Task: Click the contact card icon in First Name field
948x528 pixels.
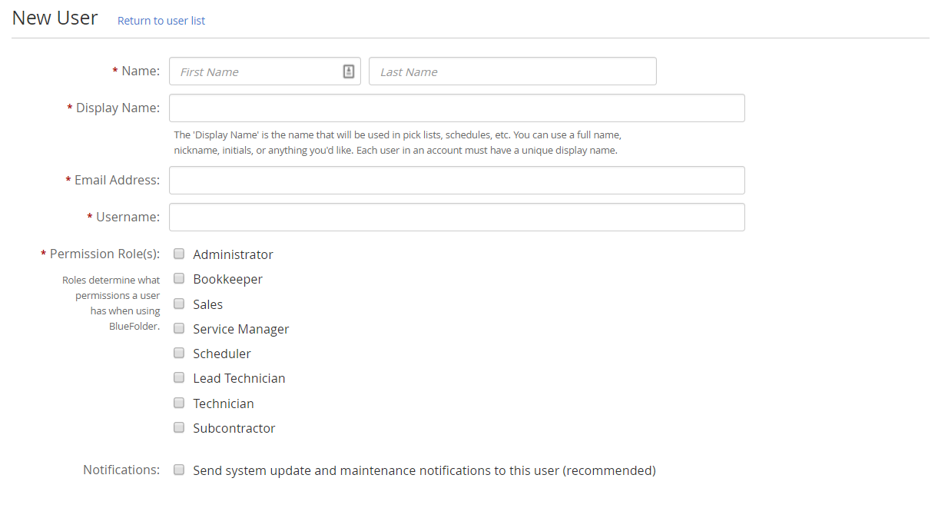Action: (x=348, y=71)
